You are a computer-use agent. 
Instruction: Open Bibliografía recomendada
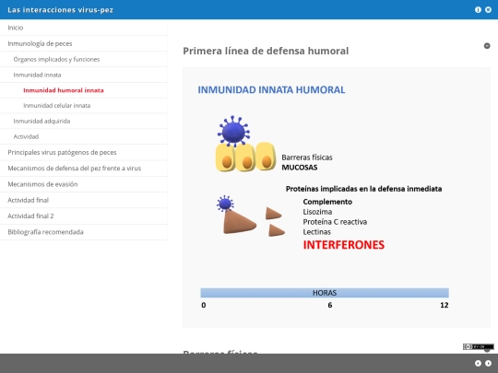pyautogui.click(x=84, y=232)
